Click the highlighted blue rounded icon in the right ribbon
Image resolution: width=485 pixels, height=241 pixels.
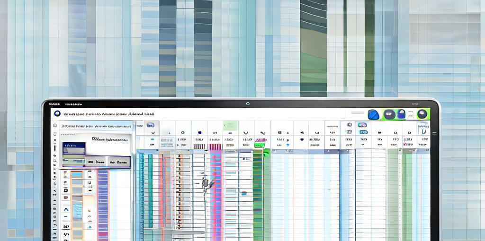[x=362, y=125]
